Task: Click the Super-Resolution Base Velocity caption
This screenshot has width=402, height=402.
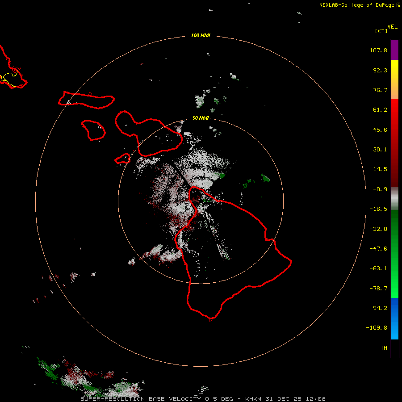Action: point(203,399)
